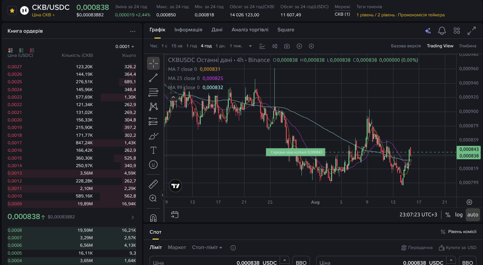Screen dimensions: 483x265
Task: Toggle the favorite star for CKB/USDC
Action: [12, 11]
